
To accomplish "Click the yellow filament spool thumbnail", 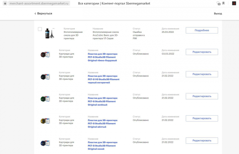I will tap(45, 121).
